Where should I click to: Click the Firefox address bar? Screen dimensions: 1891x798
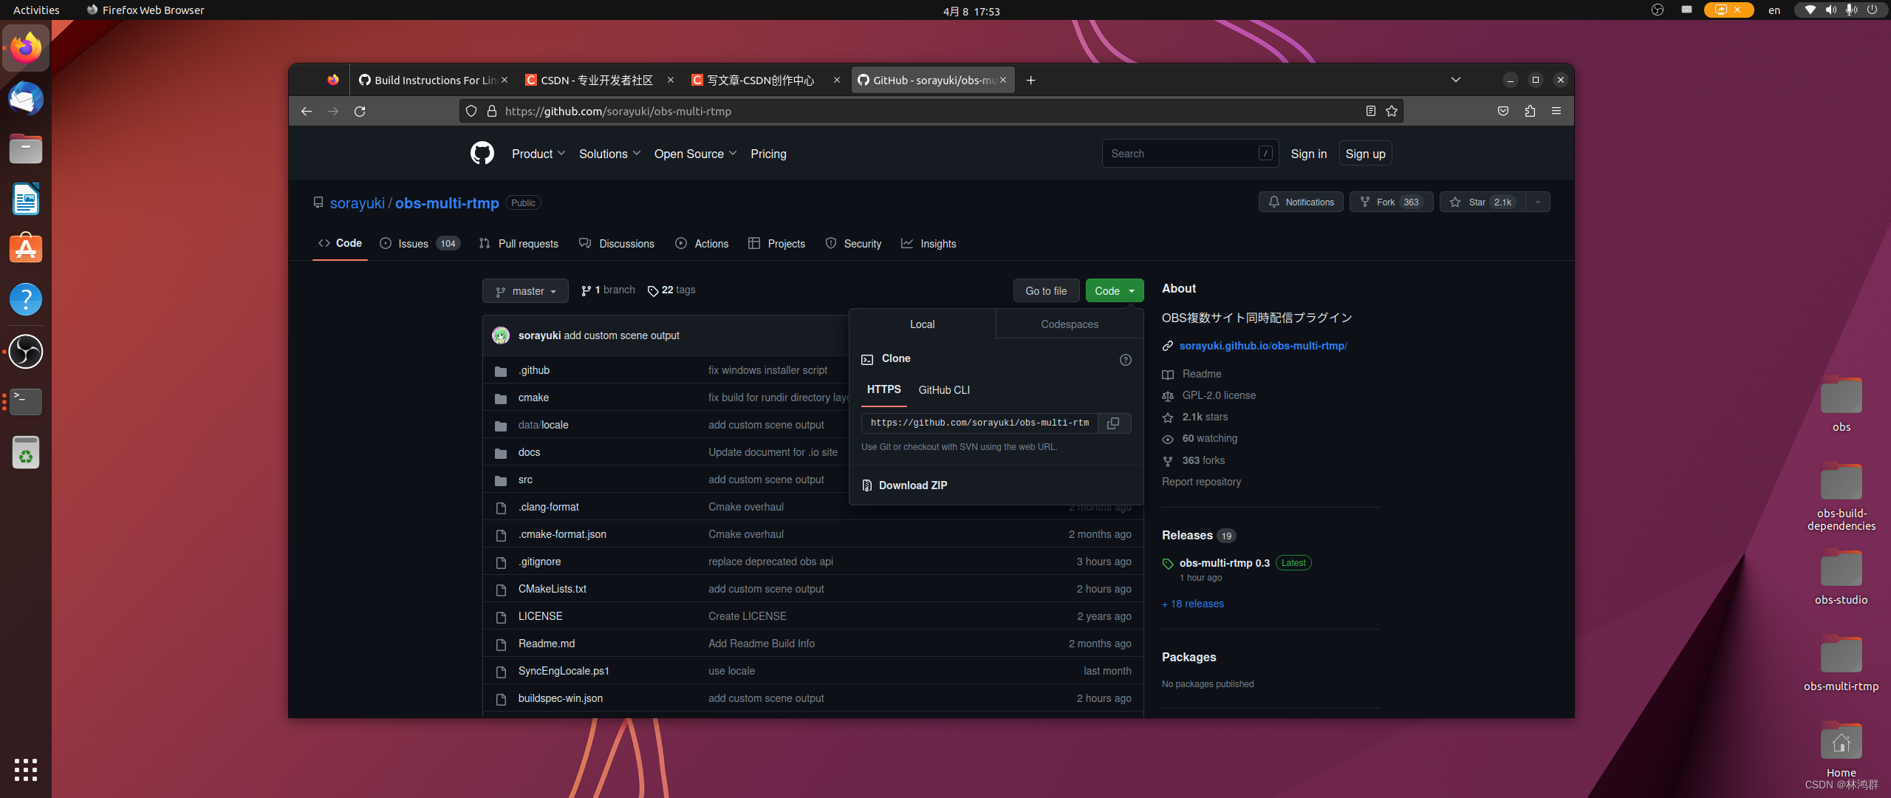pos(931,111)
